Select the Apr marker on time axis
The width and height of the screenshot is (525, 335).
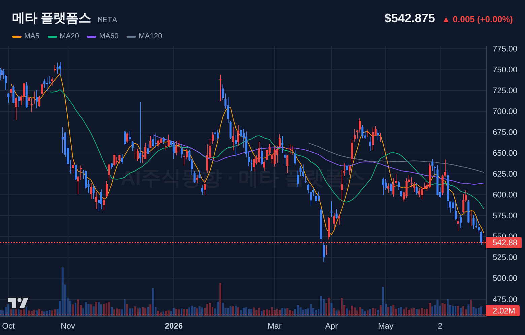click(x=331, y=326)
